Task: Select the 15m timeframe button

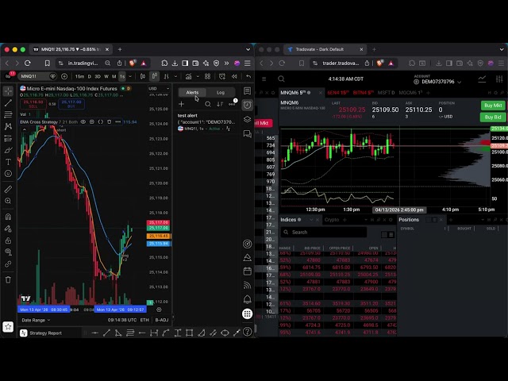Action: [x=79, y=76]
